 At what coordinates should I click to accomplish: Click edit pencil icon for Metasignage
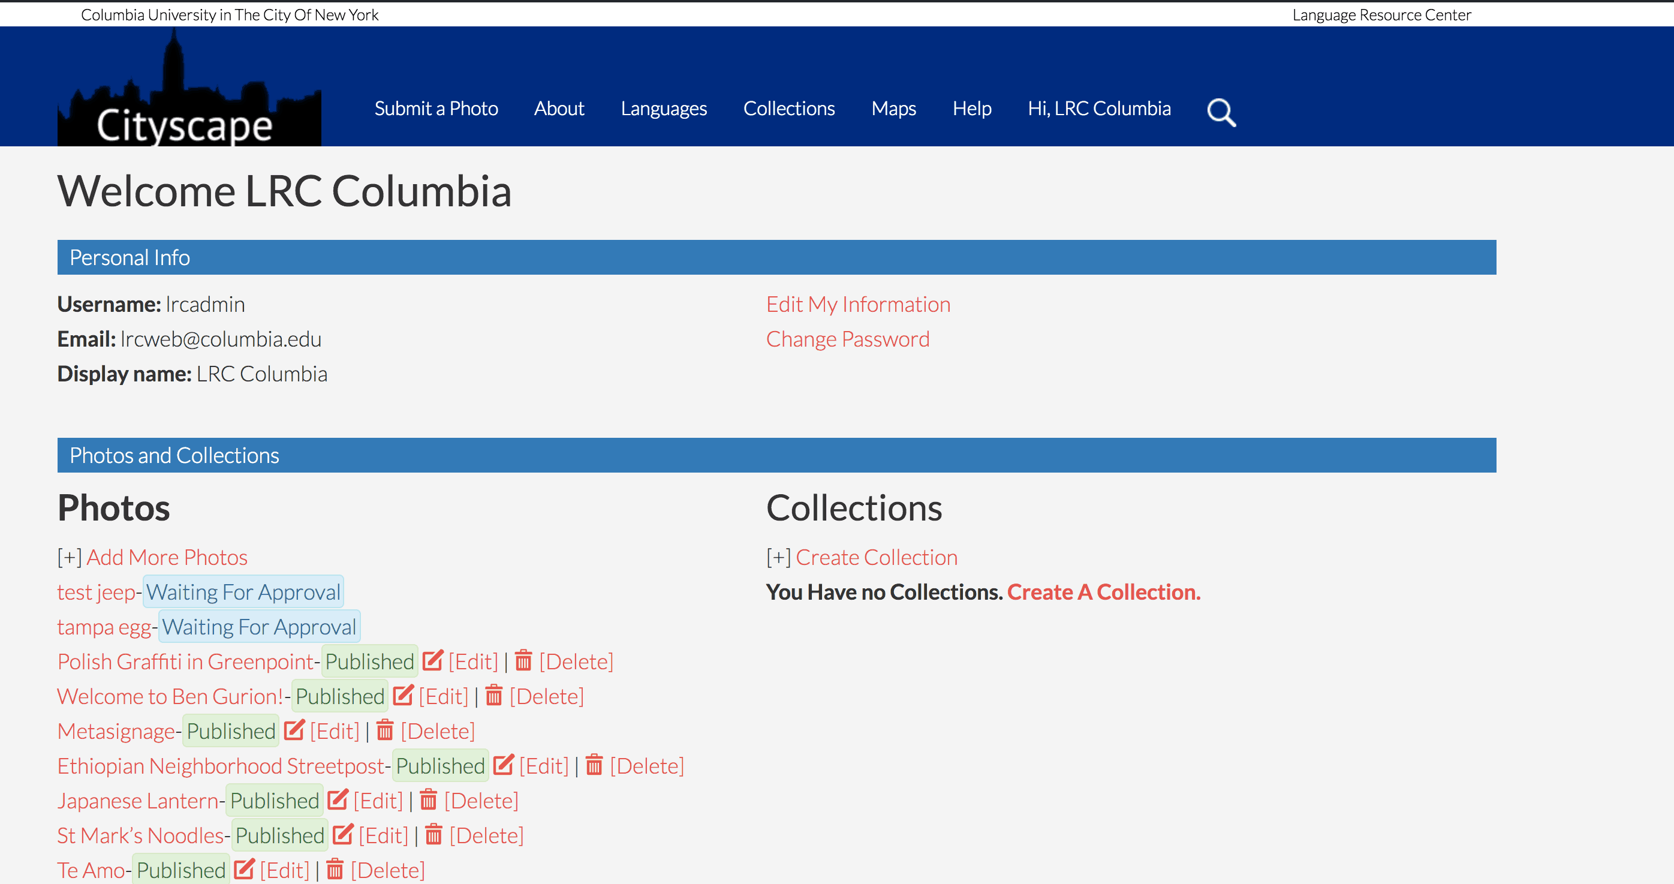(x=294, y=730)
